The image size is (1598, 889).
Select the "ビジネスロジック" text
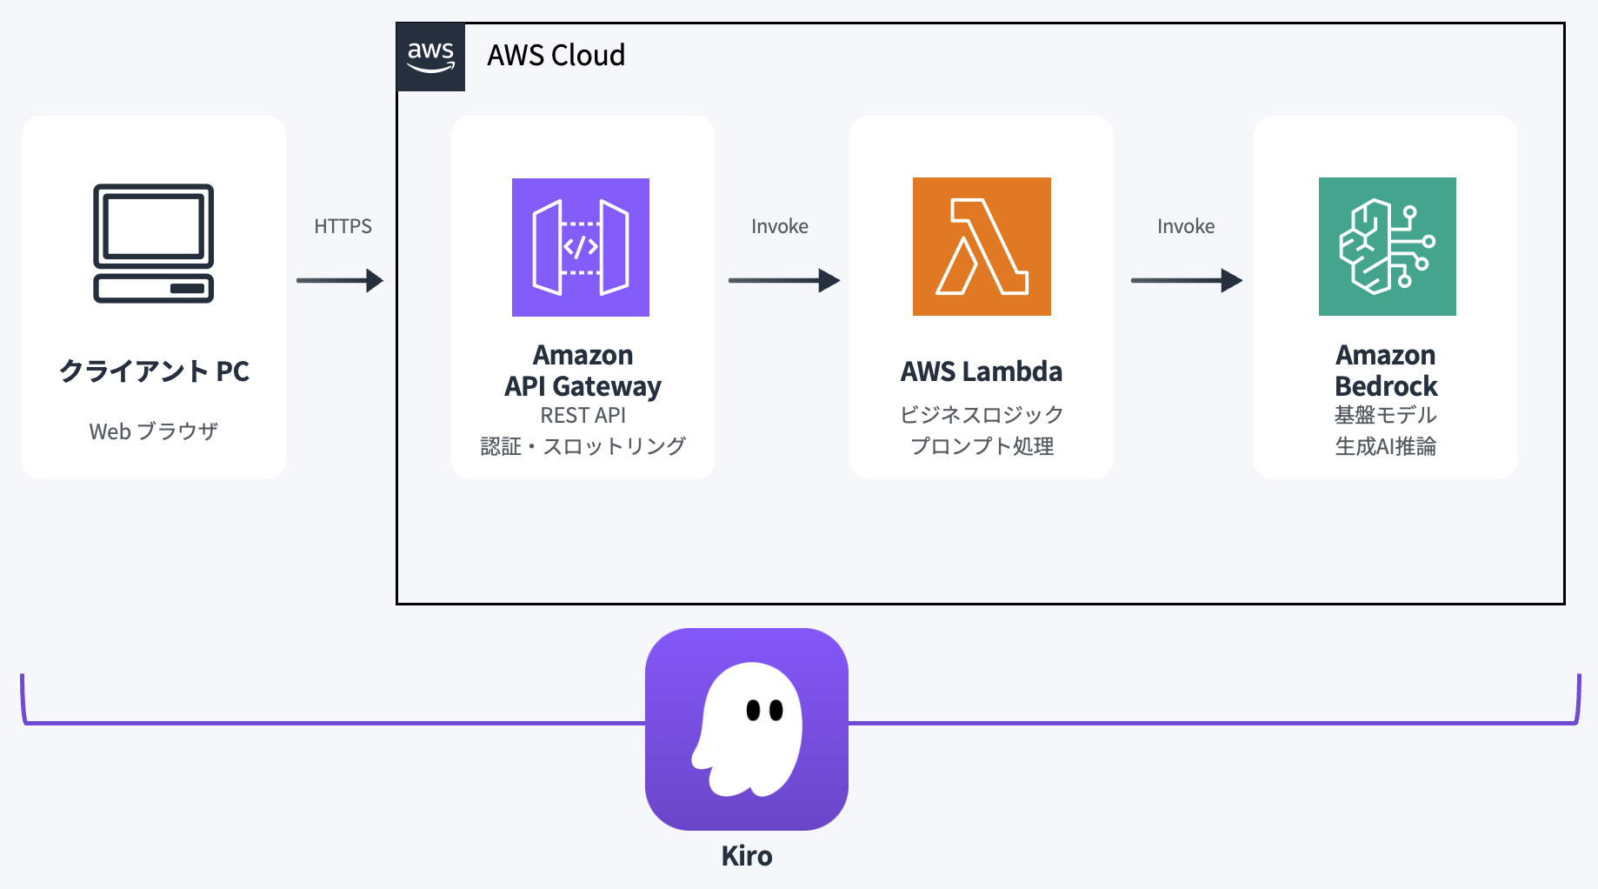[982, 415]
